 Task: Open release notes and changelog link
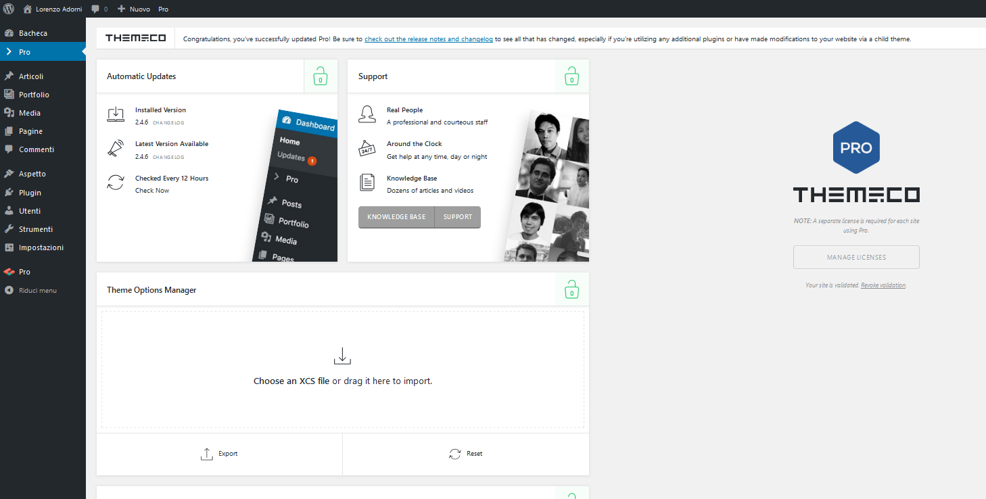tap(429, 39)
